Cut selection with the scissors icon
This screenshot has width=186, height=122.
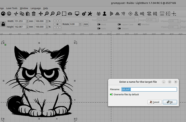(16, 14)
